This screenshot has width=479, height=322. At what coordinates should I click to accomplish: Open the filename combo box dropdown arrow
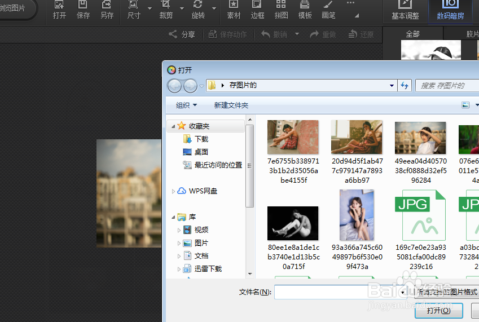(x=403, y=293)
